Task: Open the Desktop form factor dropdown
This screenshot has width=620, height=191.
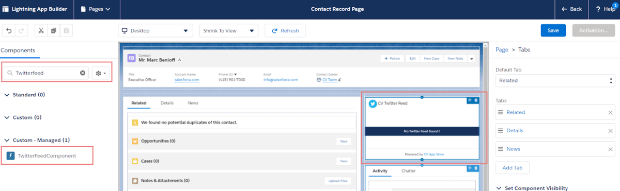Action: click(156, 31)
